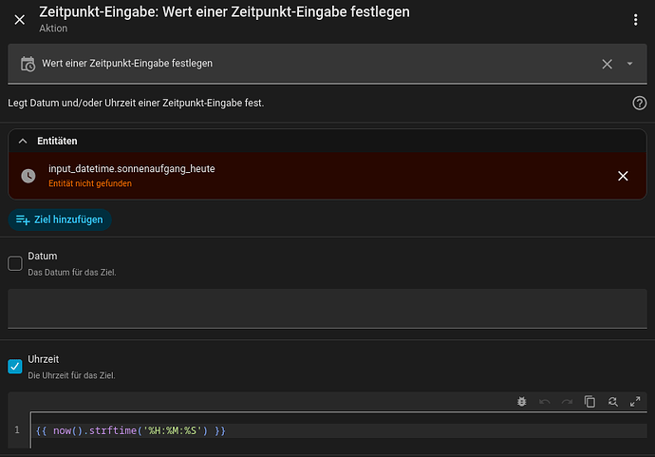
Task: Collapse the Entitäten section
Action: click(23, 142)
